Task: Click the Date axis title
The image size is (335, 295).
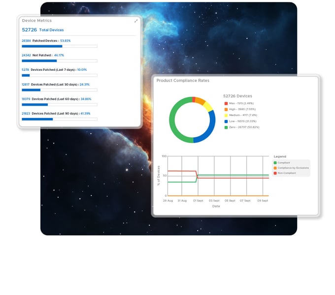Action: 216,206
